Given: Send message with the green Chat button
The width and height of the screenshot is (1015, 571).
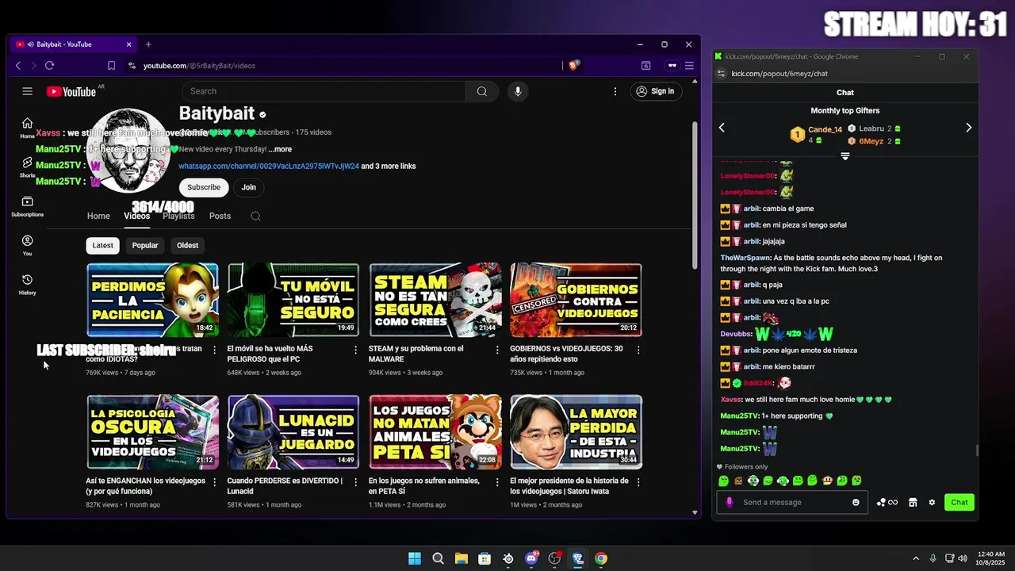Looking at the screenshot, I should click(959, 502).
